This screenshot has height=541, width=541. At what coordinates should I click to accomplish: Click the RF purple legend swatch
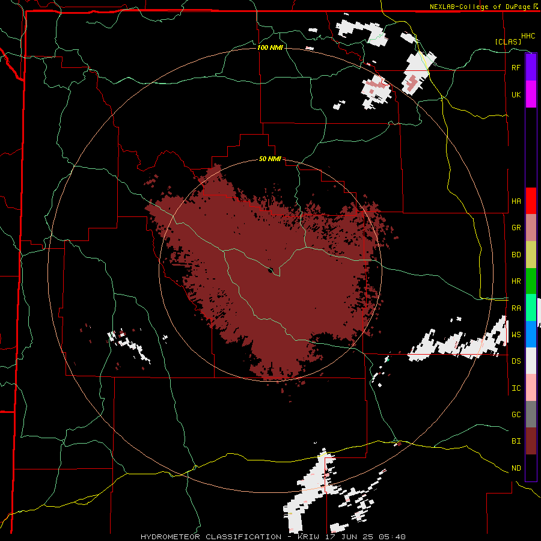531,67
